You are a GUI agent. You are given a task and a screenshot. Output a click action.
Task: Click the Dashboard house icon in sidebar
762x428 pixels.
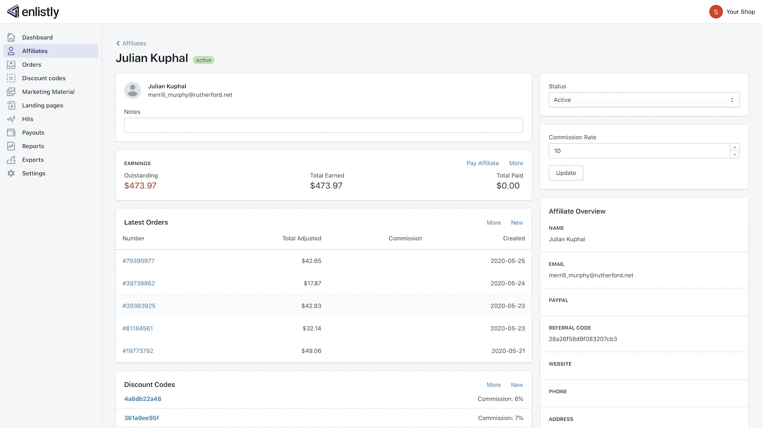[x=11, y=37]
